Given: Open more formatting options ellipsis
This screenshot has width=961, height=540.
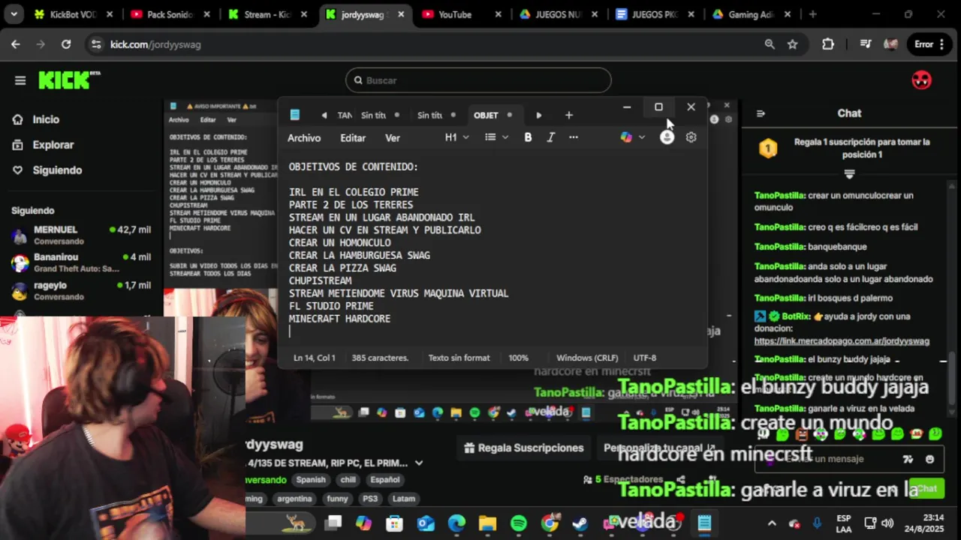Looking at the screenshot, I should click(574, 137).
